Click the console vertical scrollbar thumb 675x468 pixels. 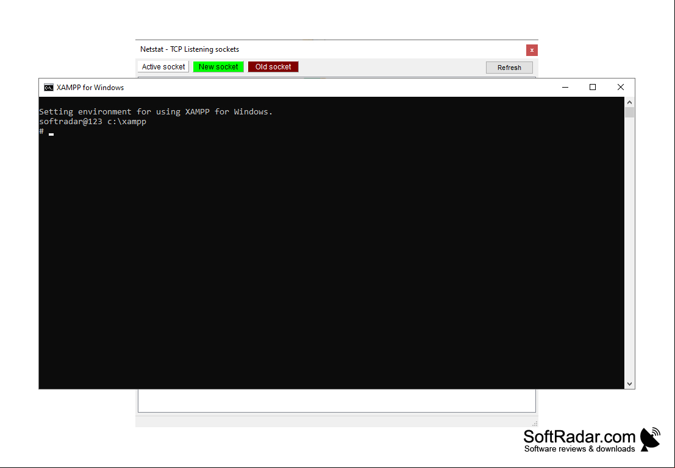point(629,112)
